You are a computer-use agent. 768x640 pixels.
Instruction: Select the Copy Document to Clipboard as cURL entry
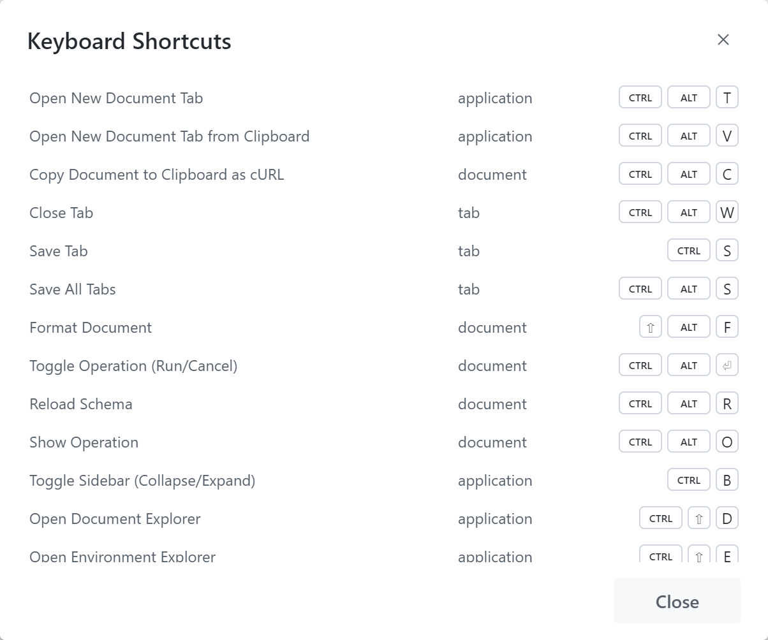click(156, 175)
